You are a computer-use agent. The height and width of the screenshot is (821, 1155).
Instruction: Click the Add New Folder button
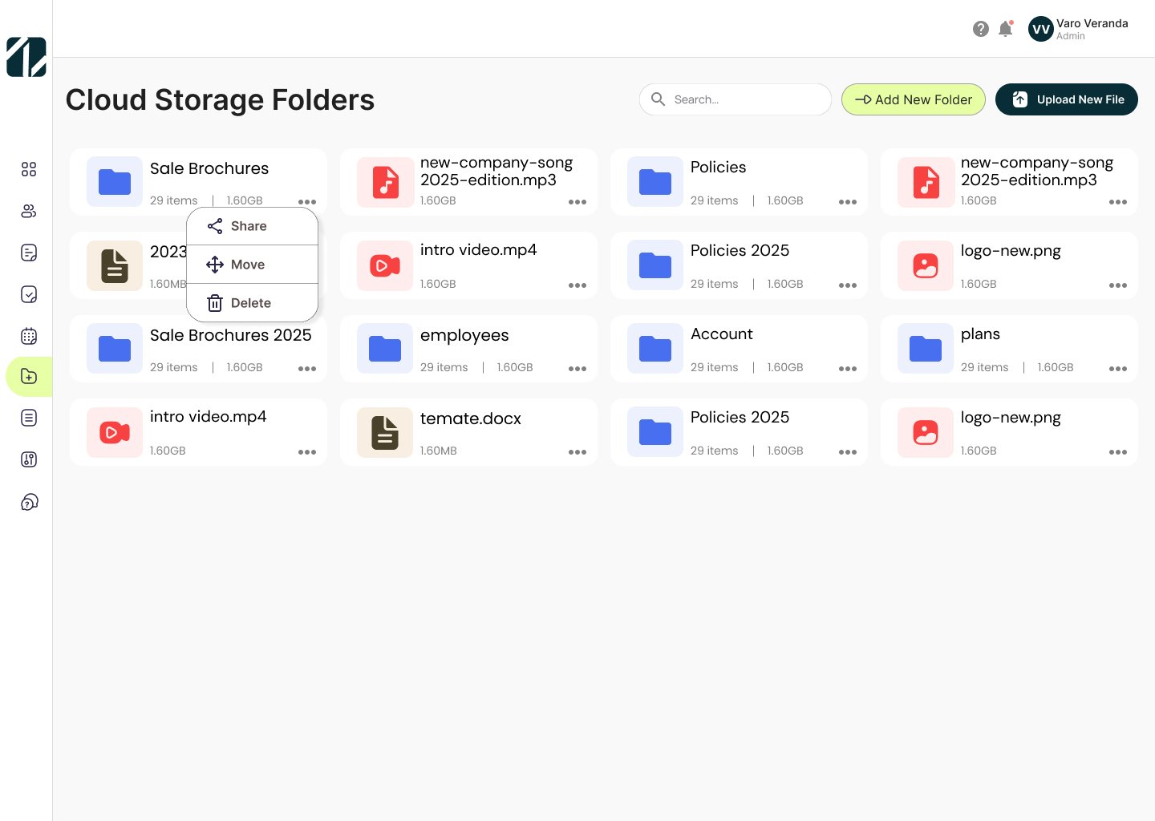coord(913,99)
